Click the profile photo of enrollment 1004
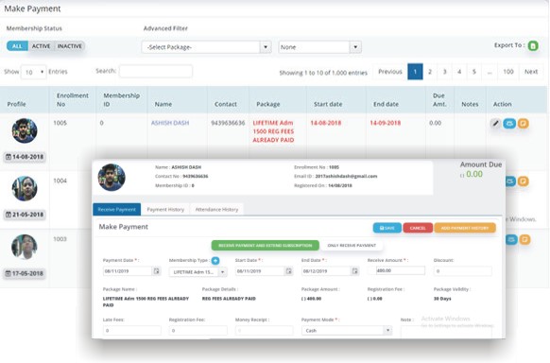 pos(25,188)
